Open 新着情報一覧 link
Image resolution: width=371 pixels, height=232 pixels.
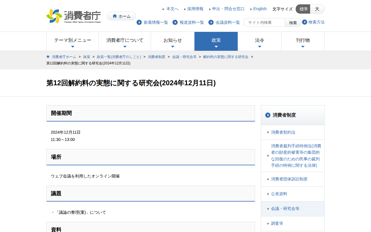coord(156,22)
